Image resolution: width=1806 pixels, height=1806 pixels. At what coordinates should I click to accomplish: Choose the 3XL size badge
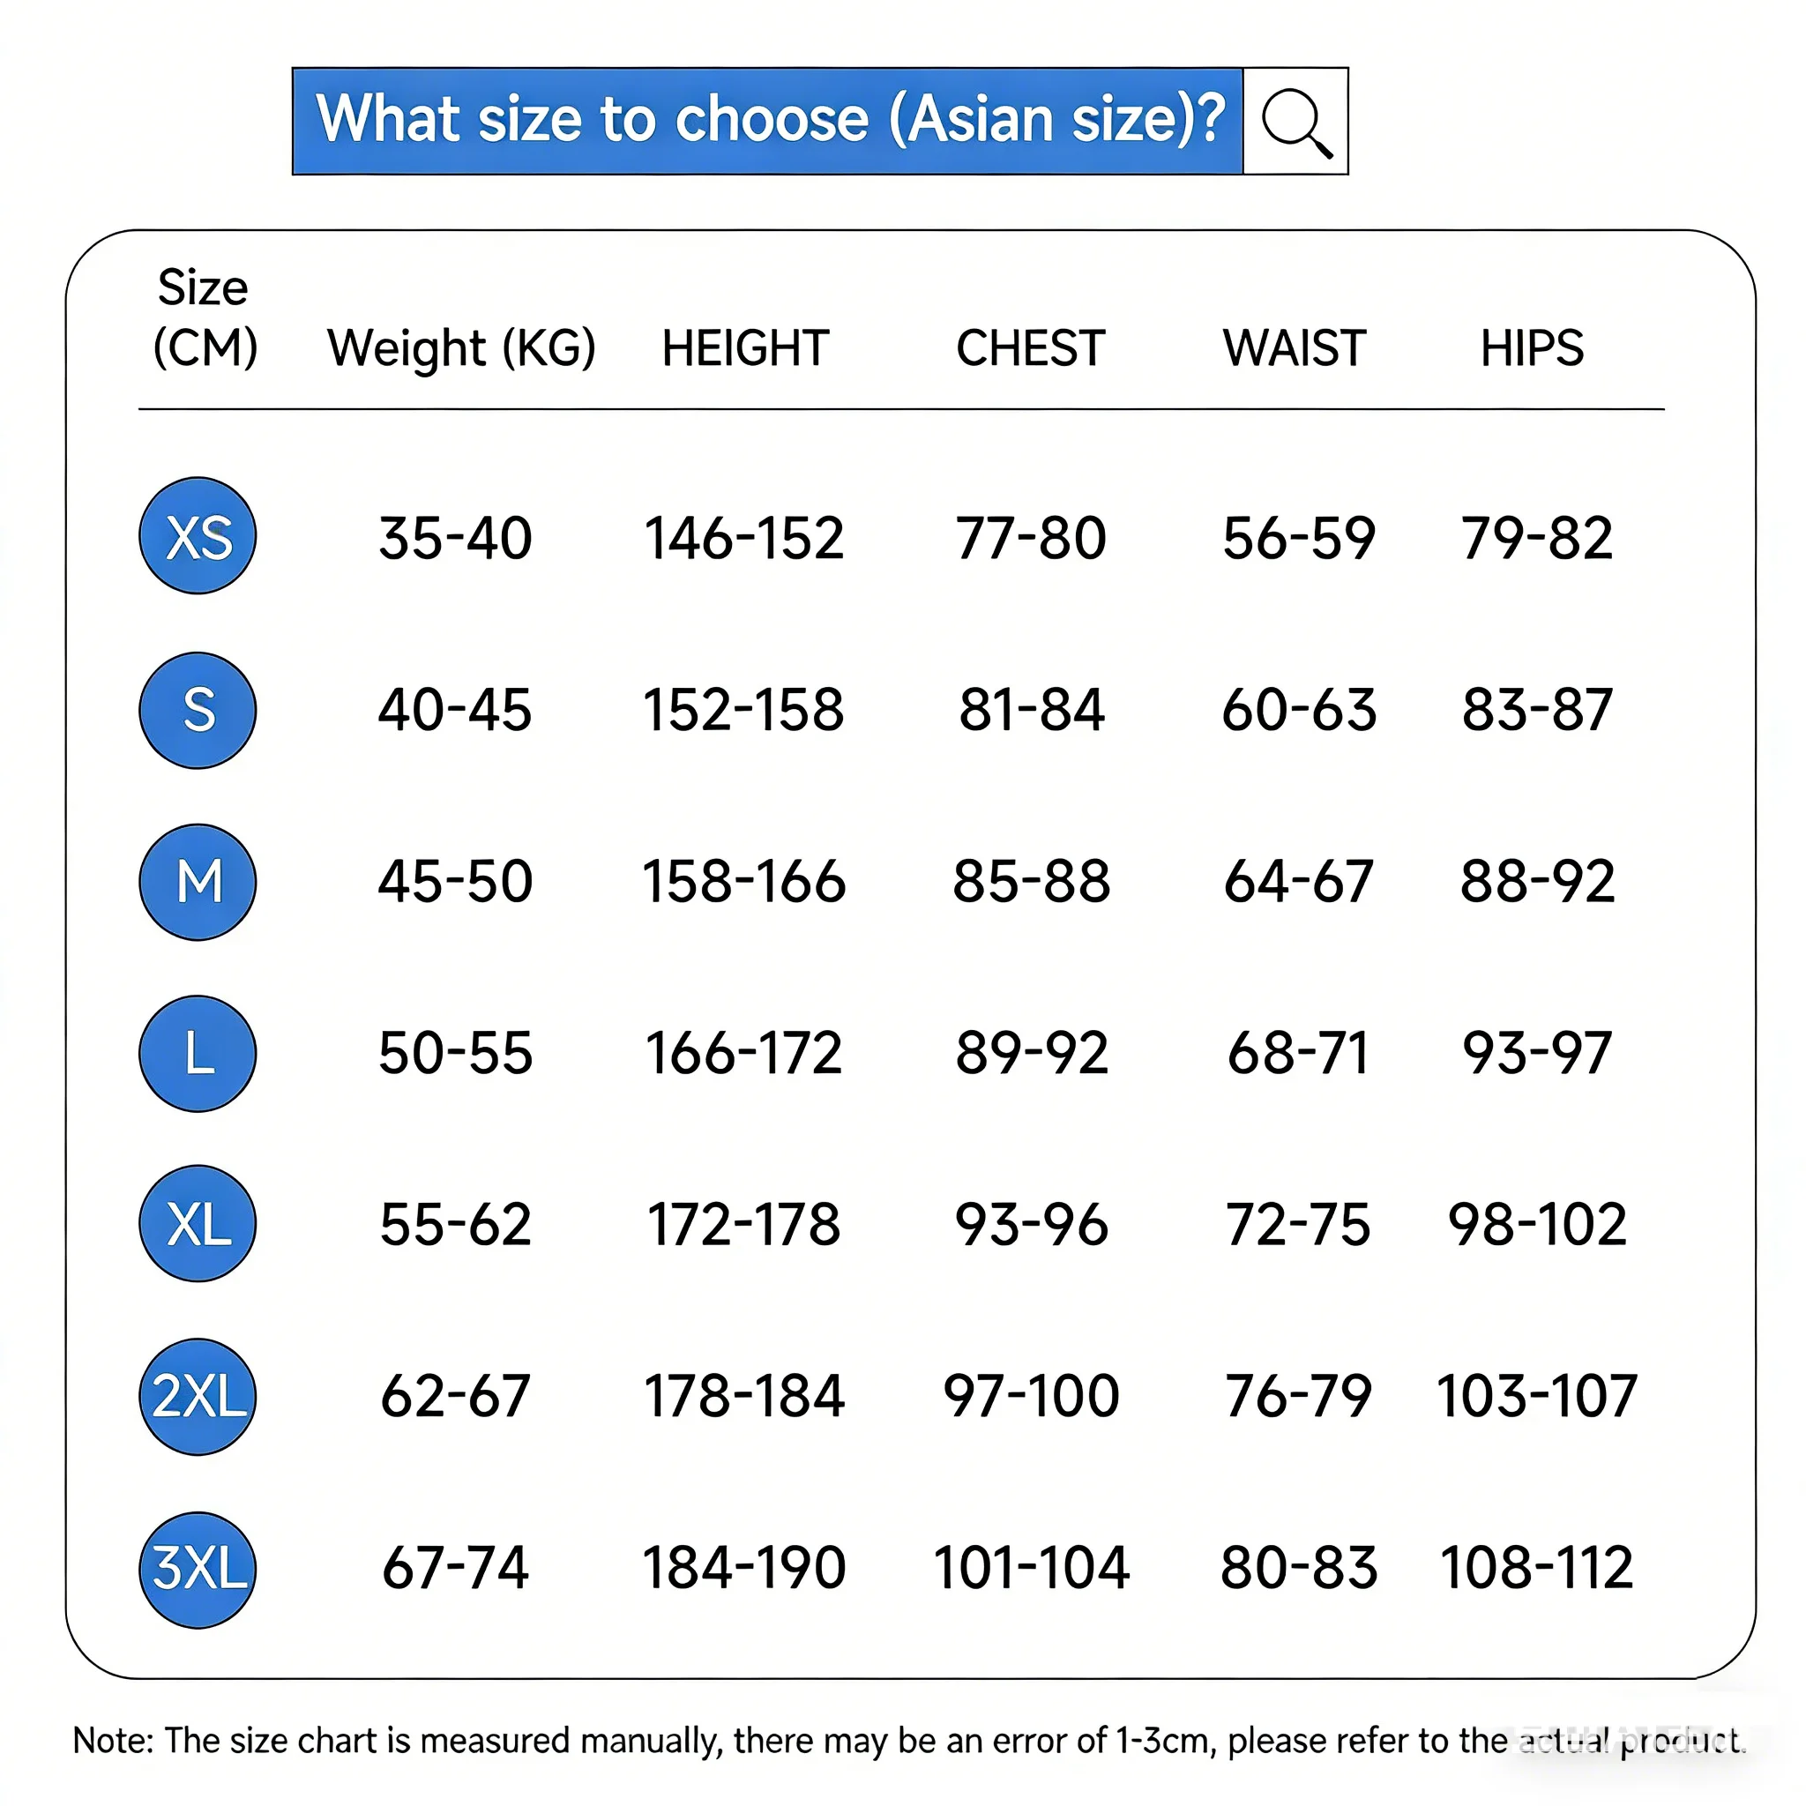tap(198, 1569)
